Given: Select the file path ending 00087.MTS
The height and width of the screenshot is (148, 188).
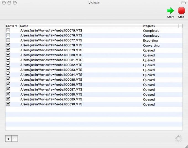Looking at the screenshot, I should [51, 89].
